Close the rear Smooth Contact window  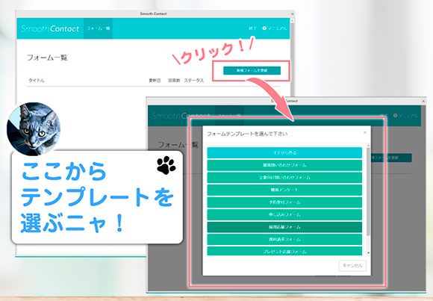292,13
